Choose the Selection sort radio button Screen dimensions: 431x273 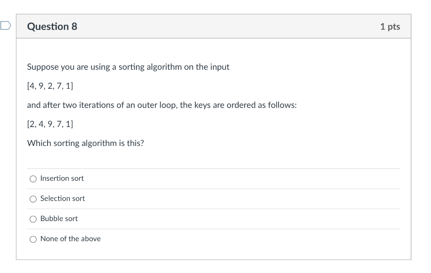pos(33,199)
